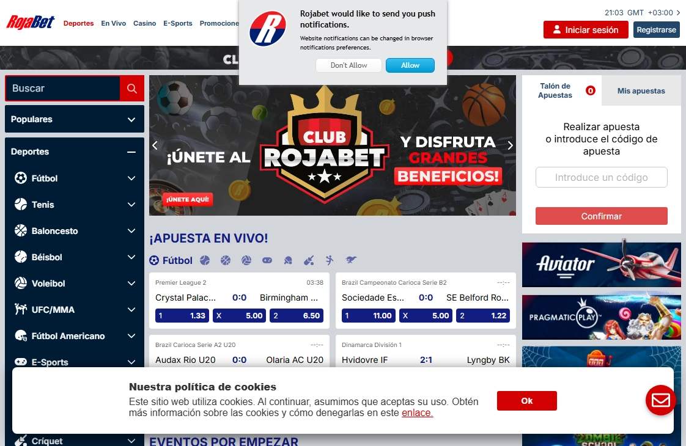686x446 pixels.
Task: Click the Fútbol soccer ball sidebar icon
Action: [x=21, y=178]
